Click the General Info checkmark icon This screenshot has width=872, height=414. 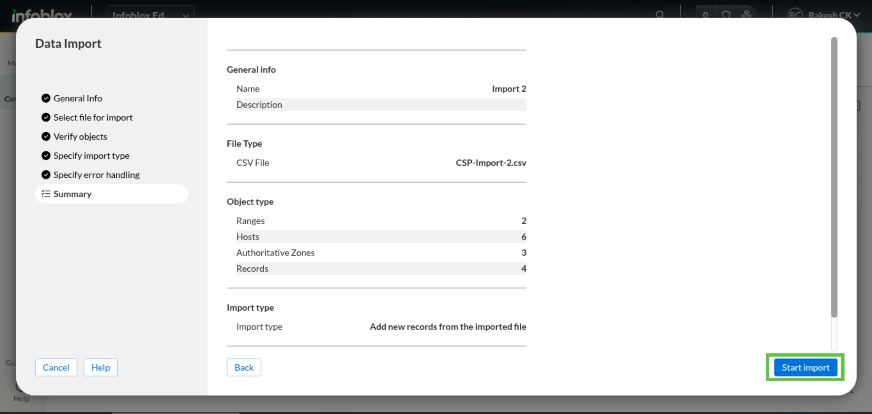point(46,98)
